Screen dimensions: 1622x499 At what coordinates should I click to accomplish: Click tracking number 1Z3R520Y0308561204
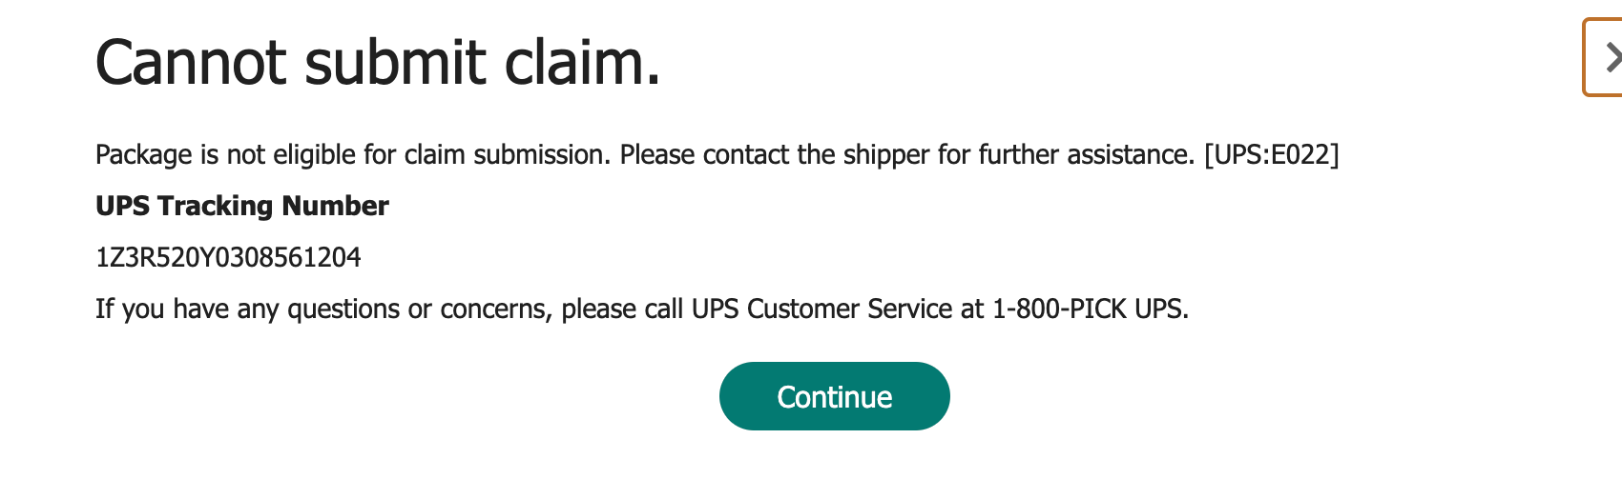[x=228, y=257]
